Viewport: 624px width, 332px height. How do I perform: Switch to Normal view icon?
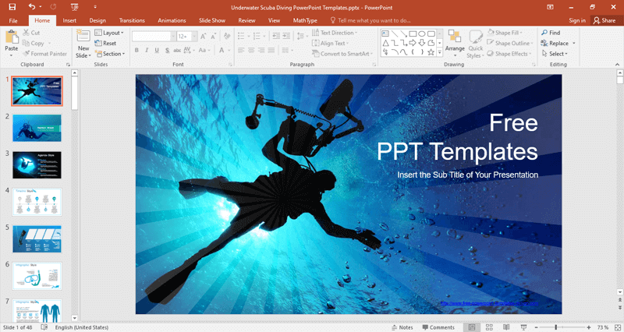(472, 327)
